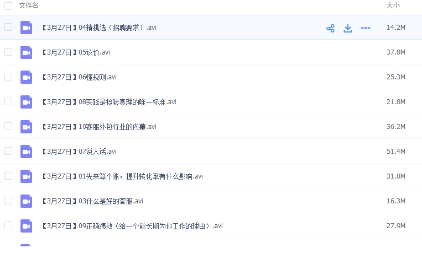The width and height of the screenshot is (422, 259).
Task: Open 【3月27日】08实践是检验真理的唯一标准.avi
Action: pyautogui.click(x=110, y=102)
